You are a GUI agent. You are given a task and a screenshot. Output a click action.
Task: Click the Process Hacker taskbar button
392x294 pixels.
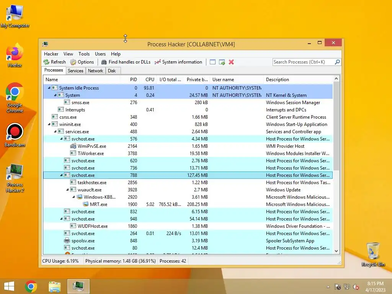tap(78, 286)
